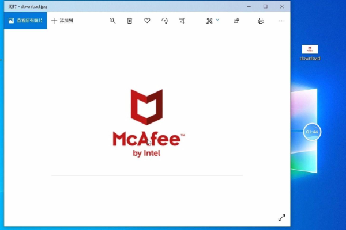Click the 01:44 timer circle widget

pyautogui.click(x=312, y=132)
